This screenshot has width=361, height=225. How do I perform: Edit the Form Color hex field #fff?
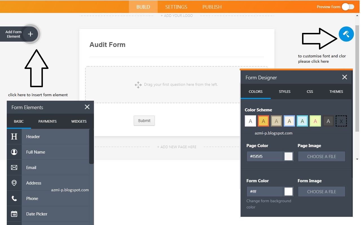click(x=265, y=192)
